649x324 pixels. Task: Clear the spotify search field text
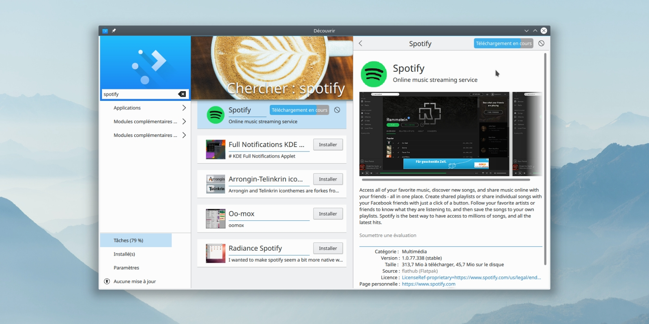pos(182,94)
